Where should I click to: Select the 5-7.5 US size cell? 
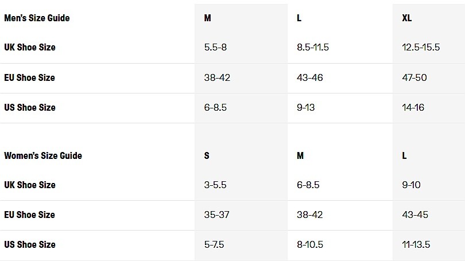click(x=214, y=244)
